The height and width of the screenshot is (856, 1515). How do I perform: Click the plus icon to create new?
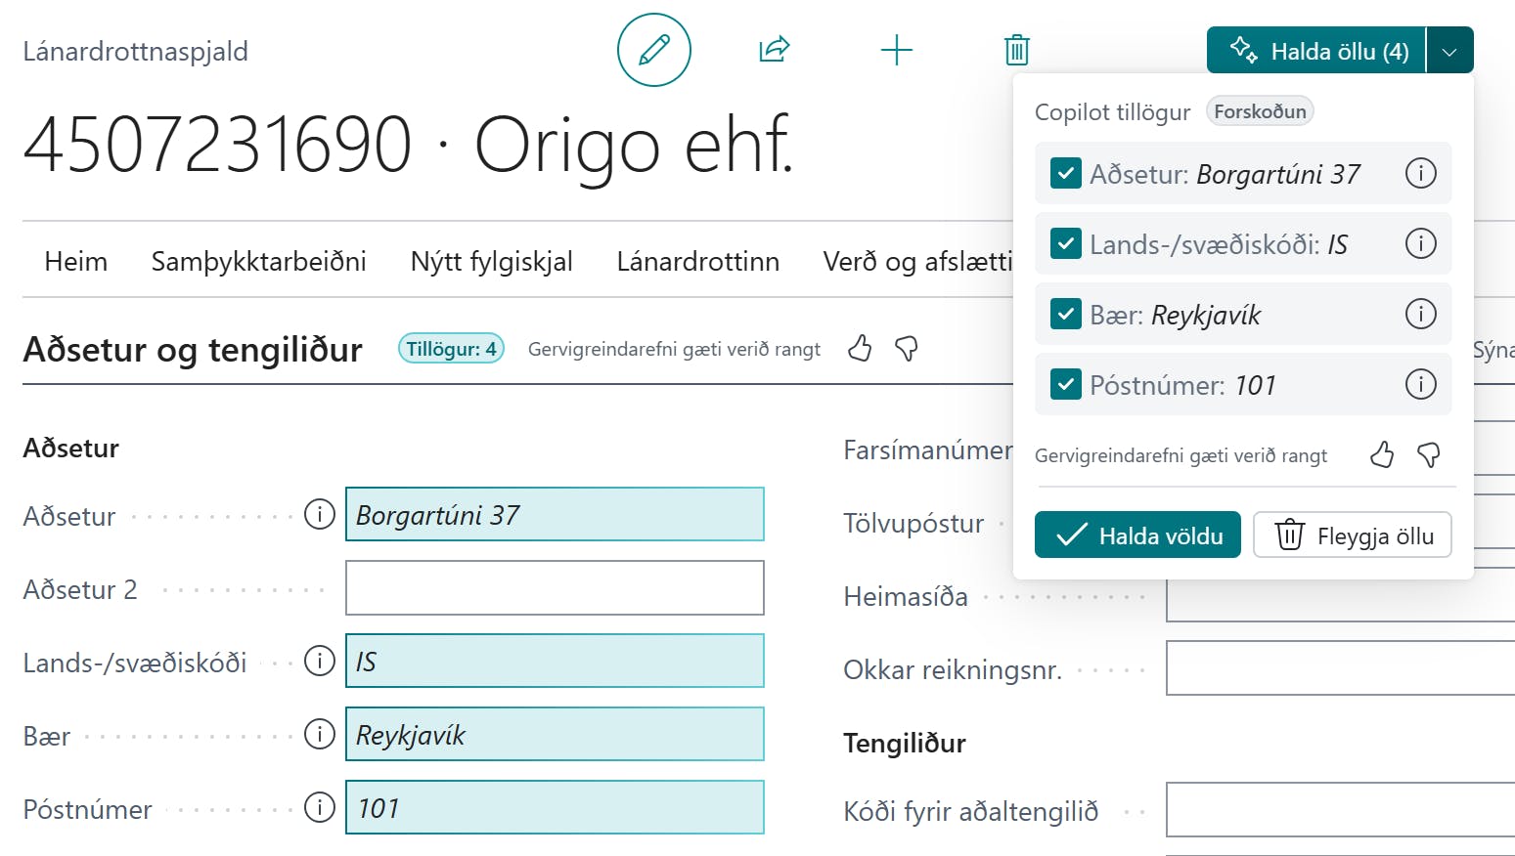896,50
